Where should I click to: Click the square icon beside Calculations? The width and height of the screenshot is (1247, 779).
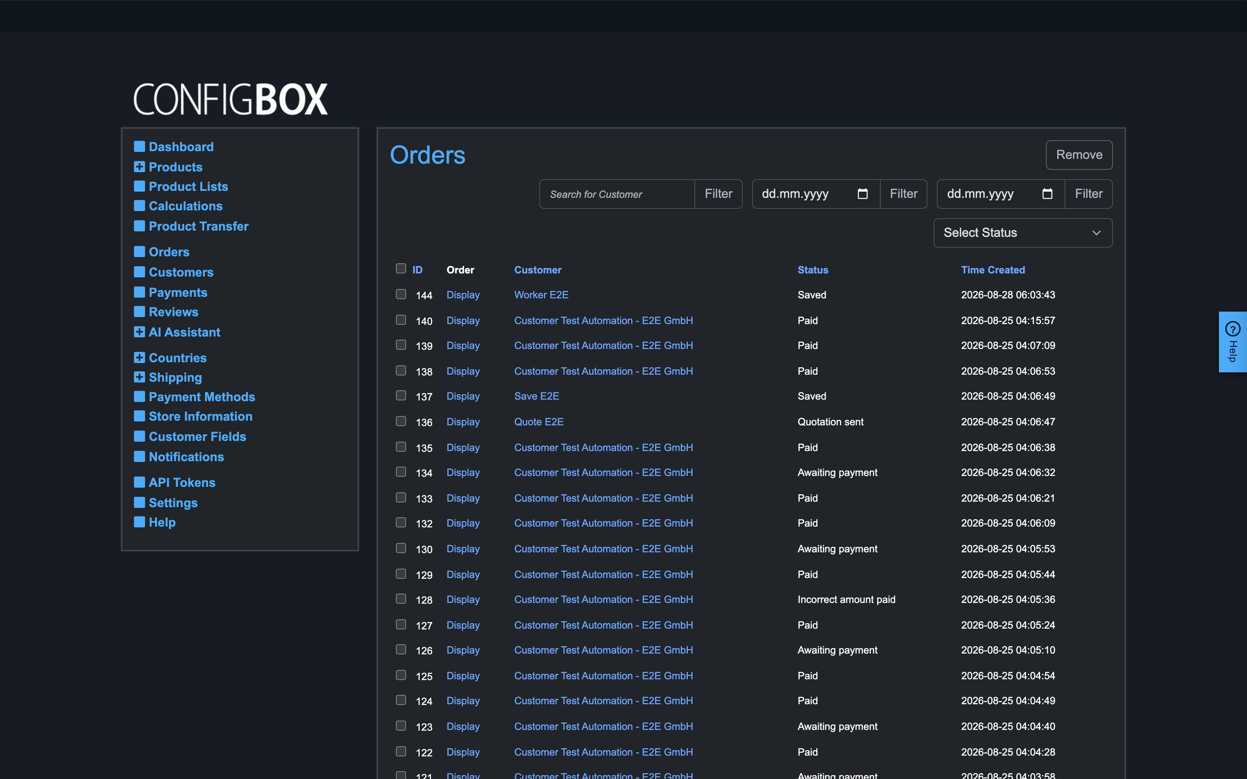pyautogui.click(x=139, y=206)
